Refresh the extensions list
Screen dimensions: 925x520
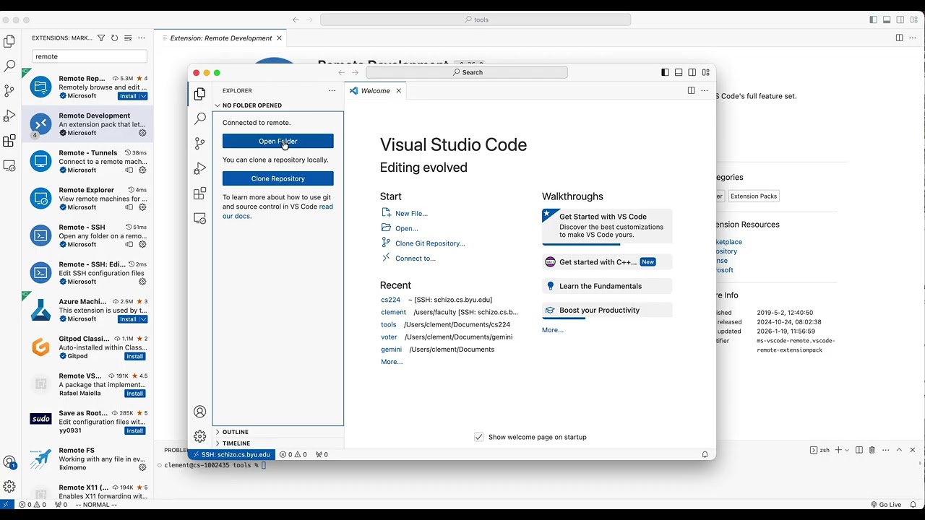(x=114, y=38)
